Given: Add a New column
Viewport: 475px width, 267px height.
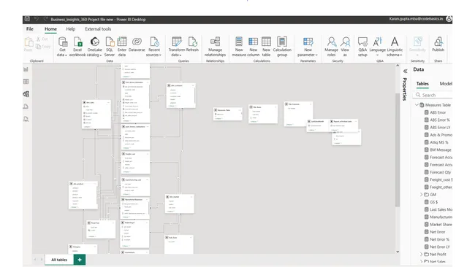Looking at the screenshot, I should 254,47.
